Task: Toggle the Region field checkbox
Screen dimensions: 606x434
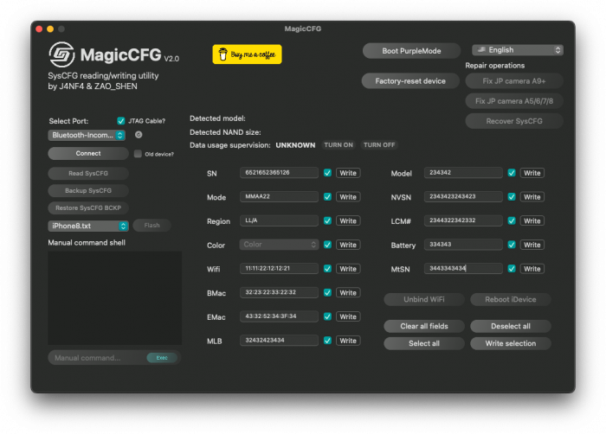Action: coord(327,220)
